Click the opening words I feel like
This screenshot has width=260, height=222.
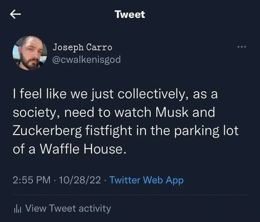point(36,95)
